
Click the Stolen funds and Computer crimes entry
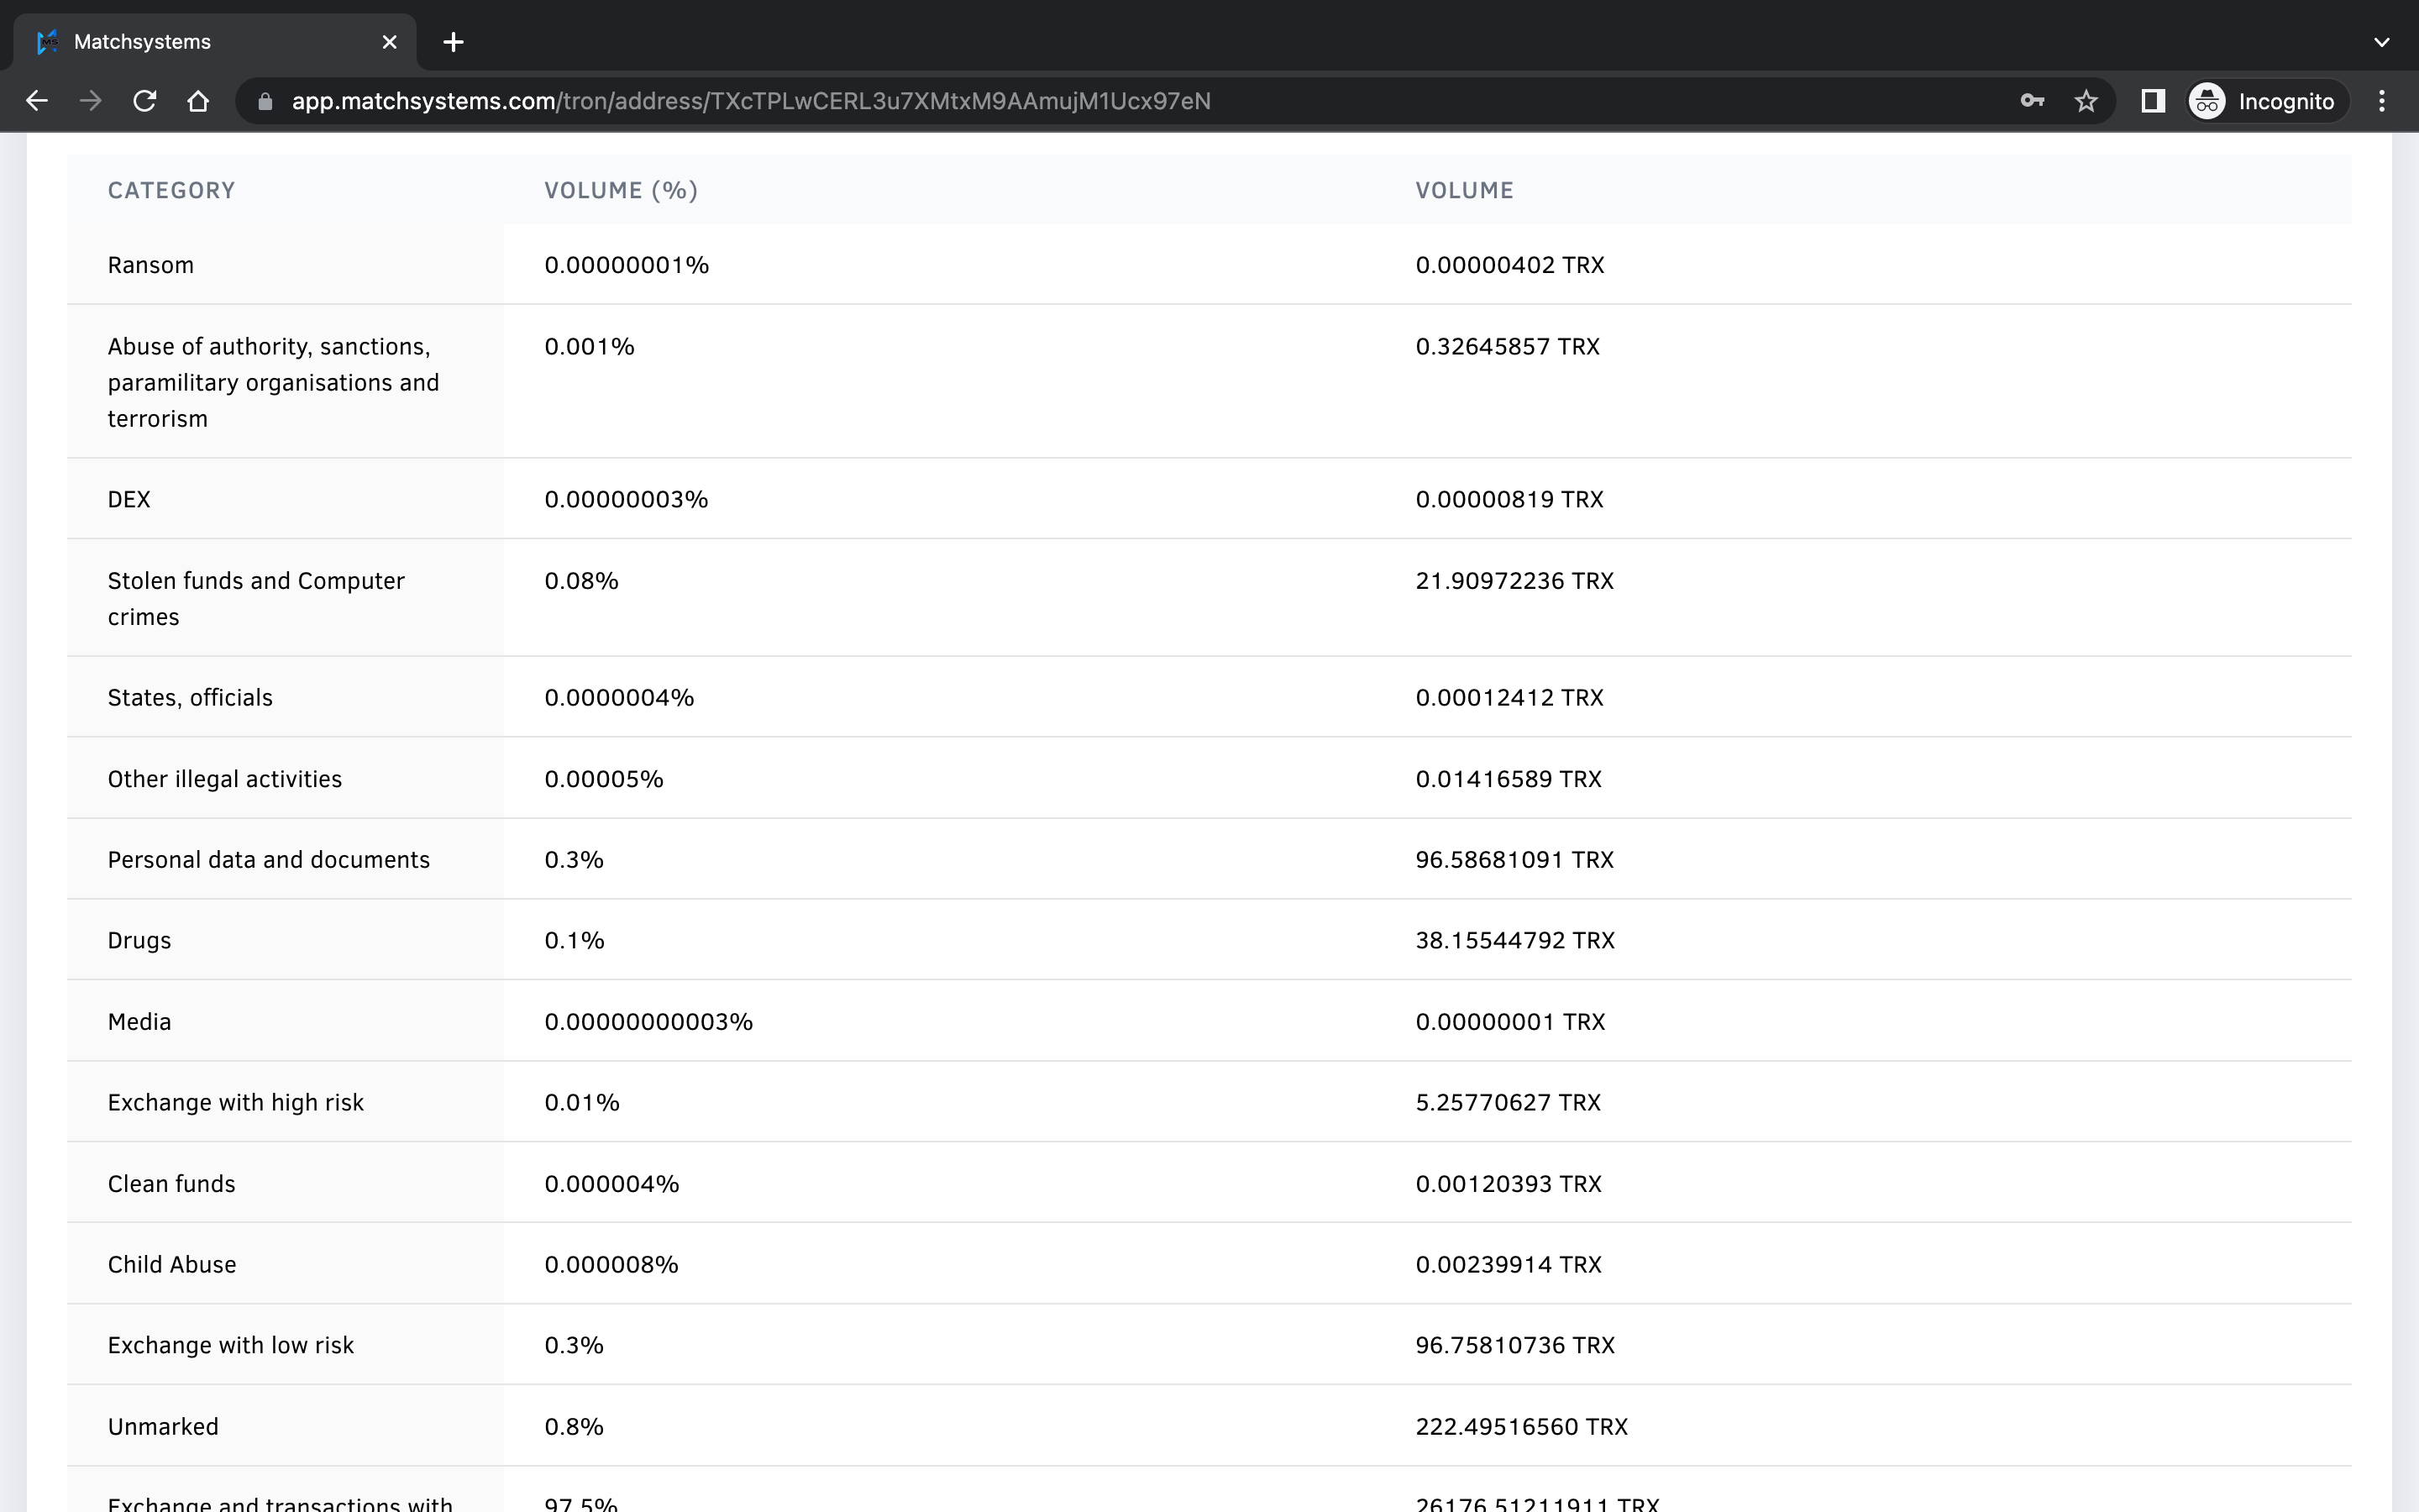256,598
